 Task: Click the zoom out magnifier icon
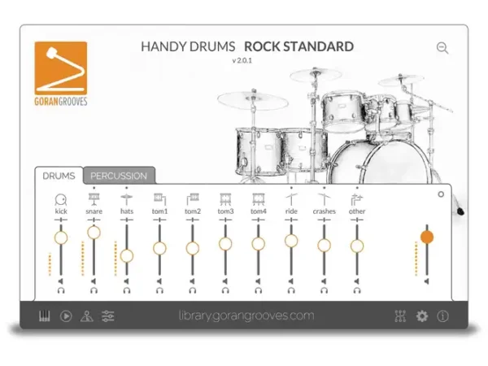pos(442,48)
